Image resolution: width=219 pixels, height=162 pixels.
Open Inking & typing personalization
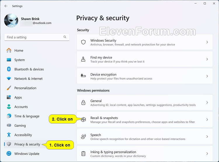click(145, 154)
